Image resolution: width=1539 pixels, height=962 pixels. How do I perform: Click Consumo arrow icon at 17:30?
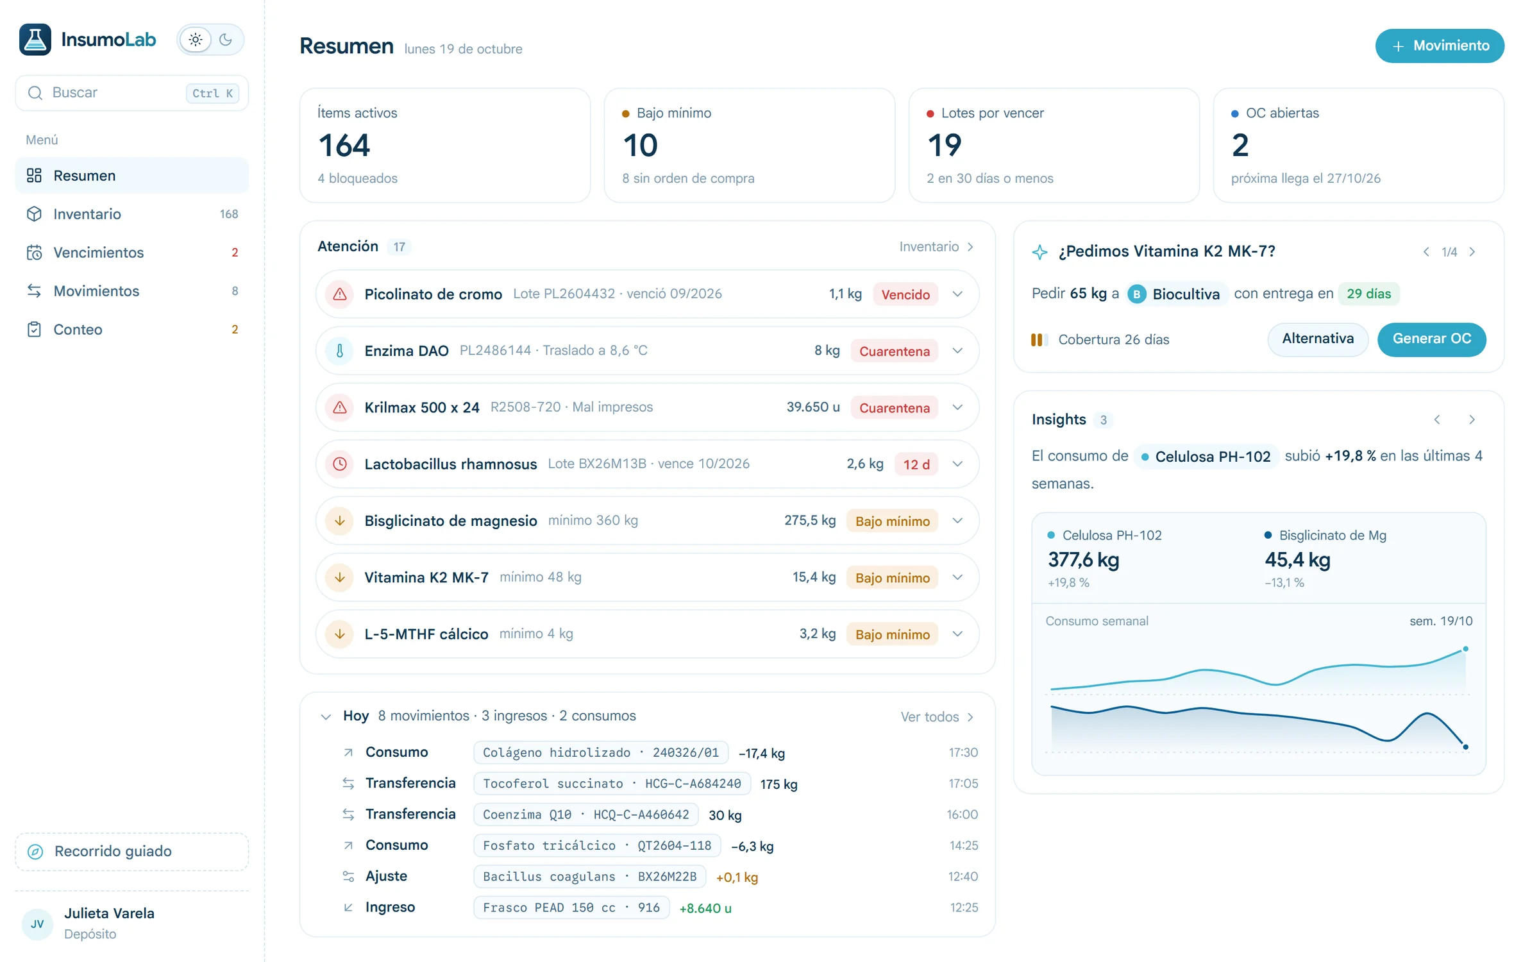[348, 752]
